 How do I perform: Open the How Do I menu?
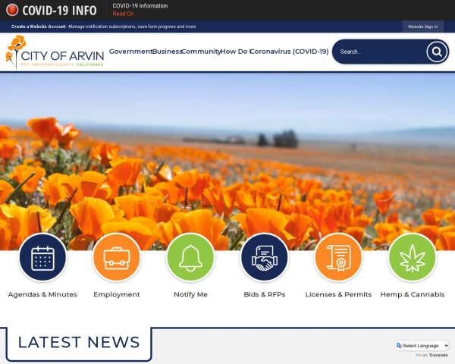click(x=235, y=52)
